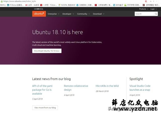Click the Spotlight heading
The width and height of the screenshot is (161, 114).
point(136,79)
